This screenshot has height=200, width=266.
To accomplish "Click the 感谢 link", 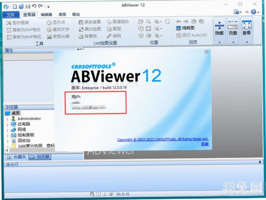I will (x=205, y=144).
